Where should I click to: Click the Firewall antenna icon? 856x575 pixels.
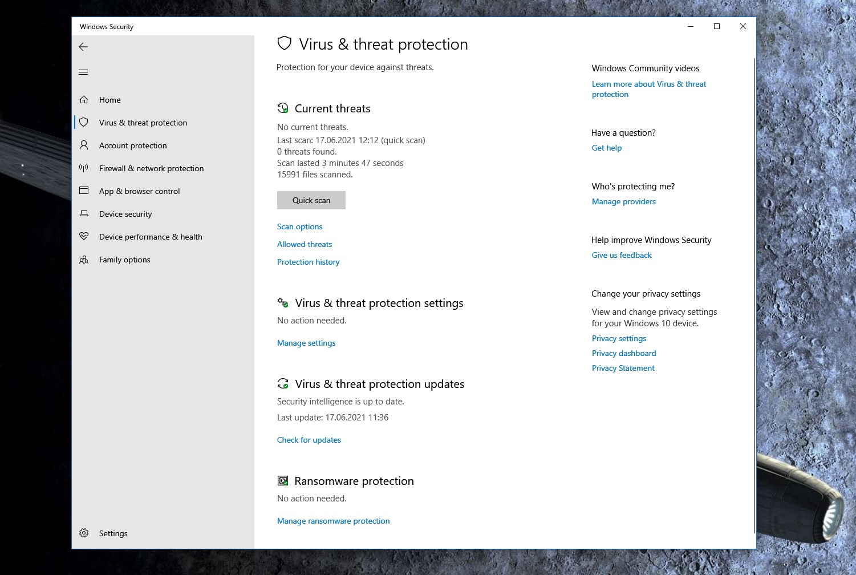tap(84, 168)
